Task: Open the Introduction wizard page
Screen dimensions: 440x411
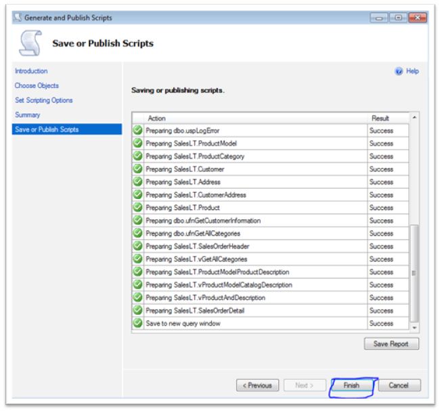Action: [31, 71]
